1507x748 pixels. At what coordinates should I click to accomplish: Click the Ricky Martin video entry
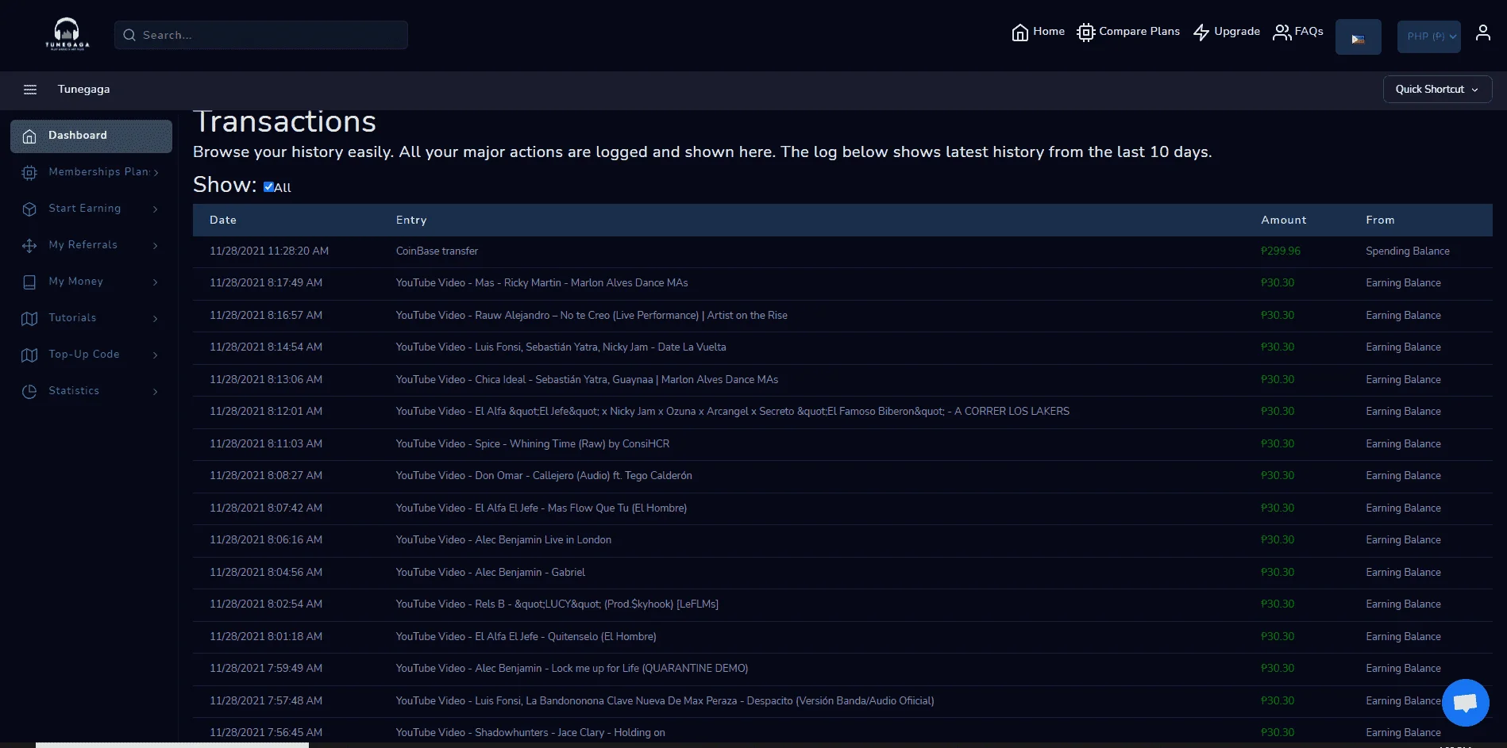click(x=542, y=283)
